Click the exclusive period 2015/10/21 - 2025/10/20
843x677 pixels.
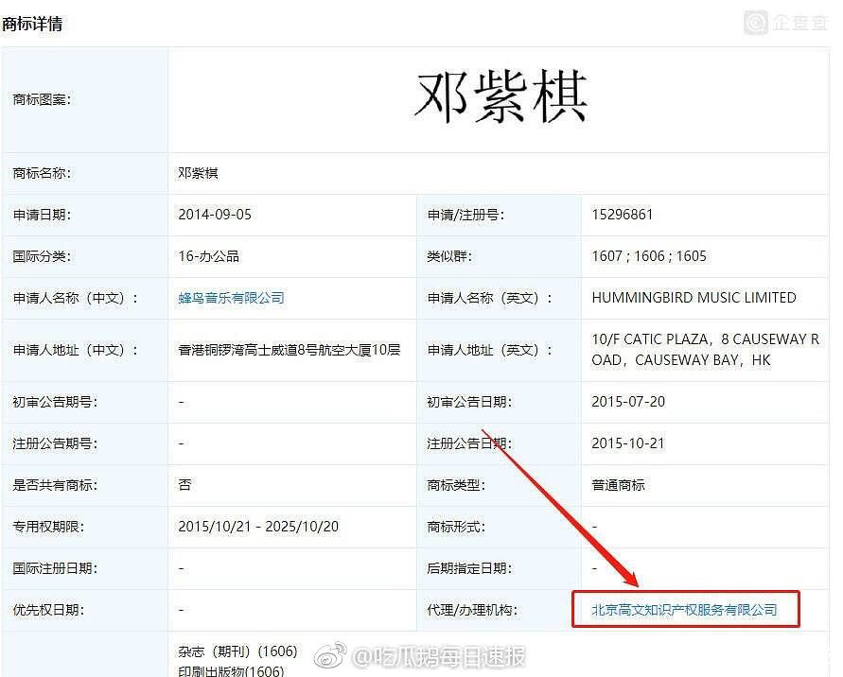[258, 527]
